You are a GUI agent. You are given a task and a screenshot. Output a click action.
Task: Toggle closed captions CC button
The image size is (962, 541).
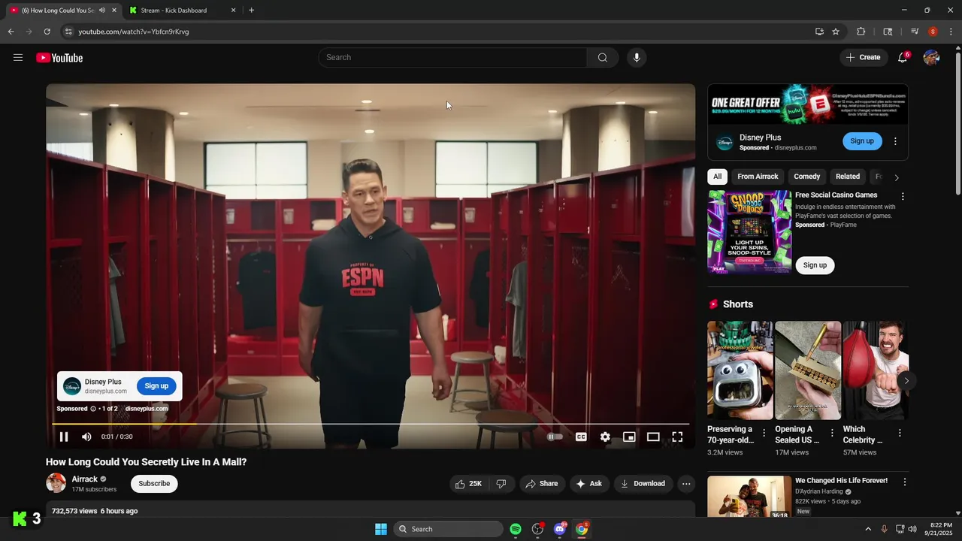[x=581, y=437]
